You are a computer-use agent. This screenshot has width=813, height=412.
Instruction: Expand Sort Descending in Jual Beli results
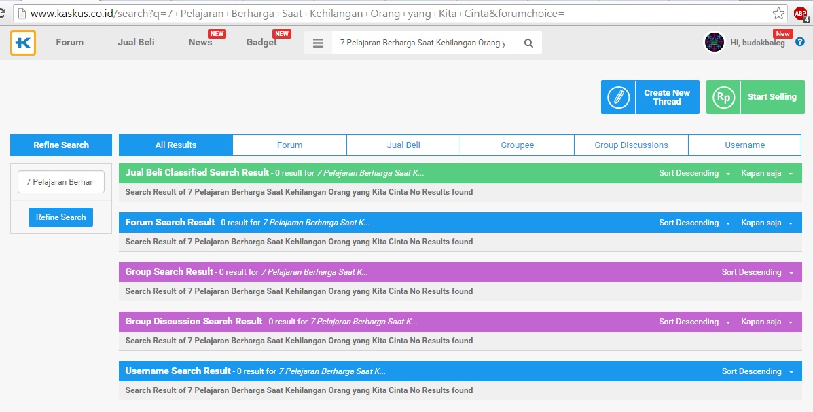coord(694,173)
